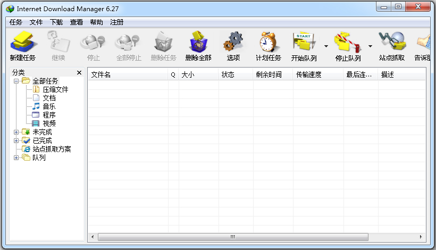436x250 pixels.
Task: Open the 下载 menu
Action: click(x=56, y=22)
